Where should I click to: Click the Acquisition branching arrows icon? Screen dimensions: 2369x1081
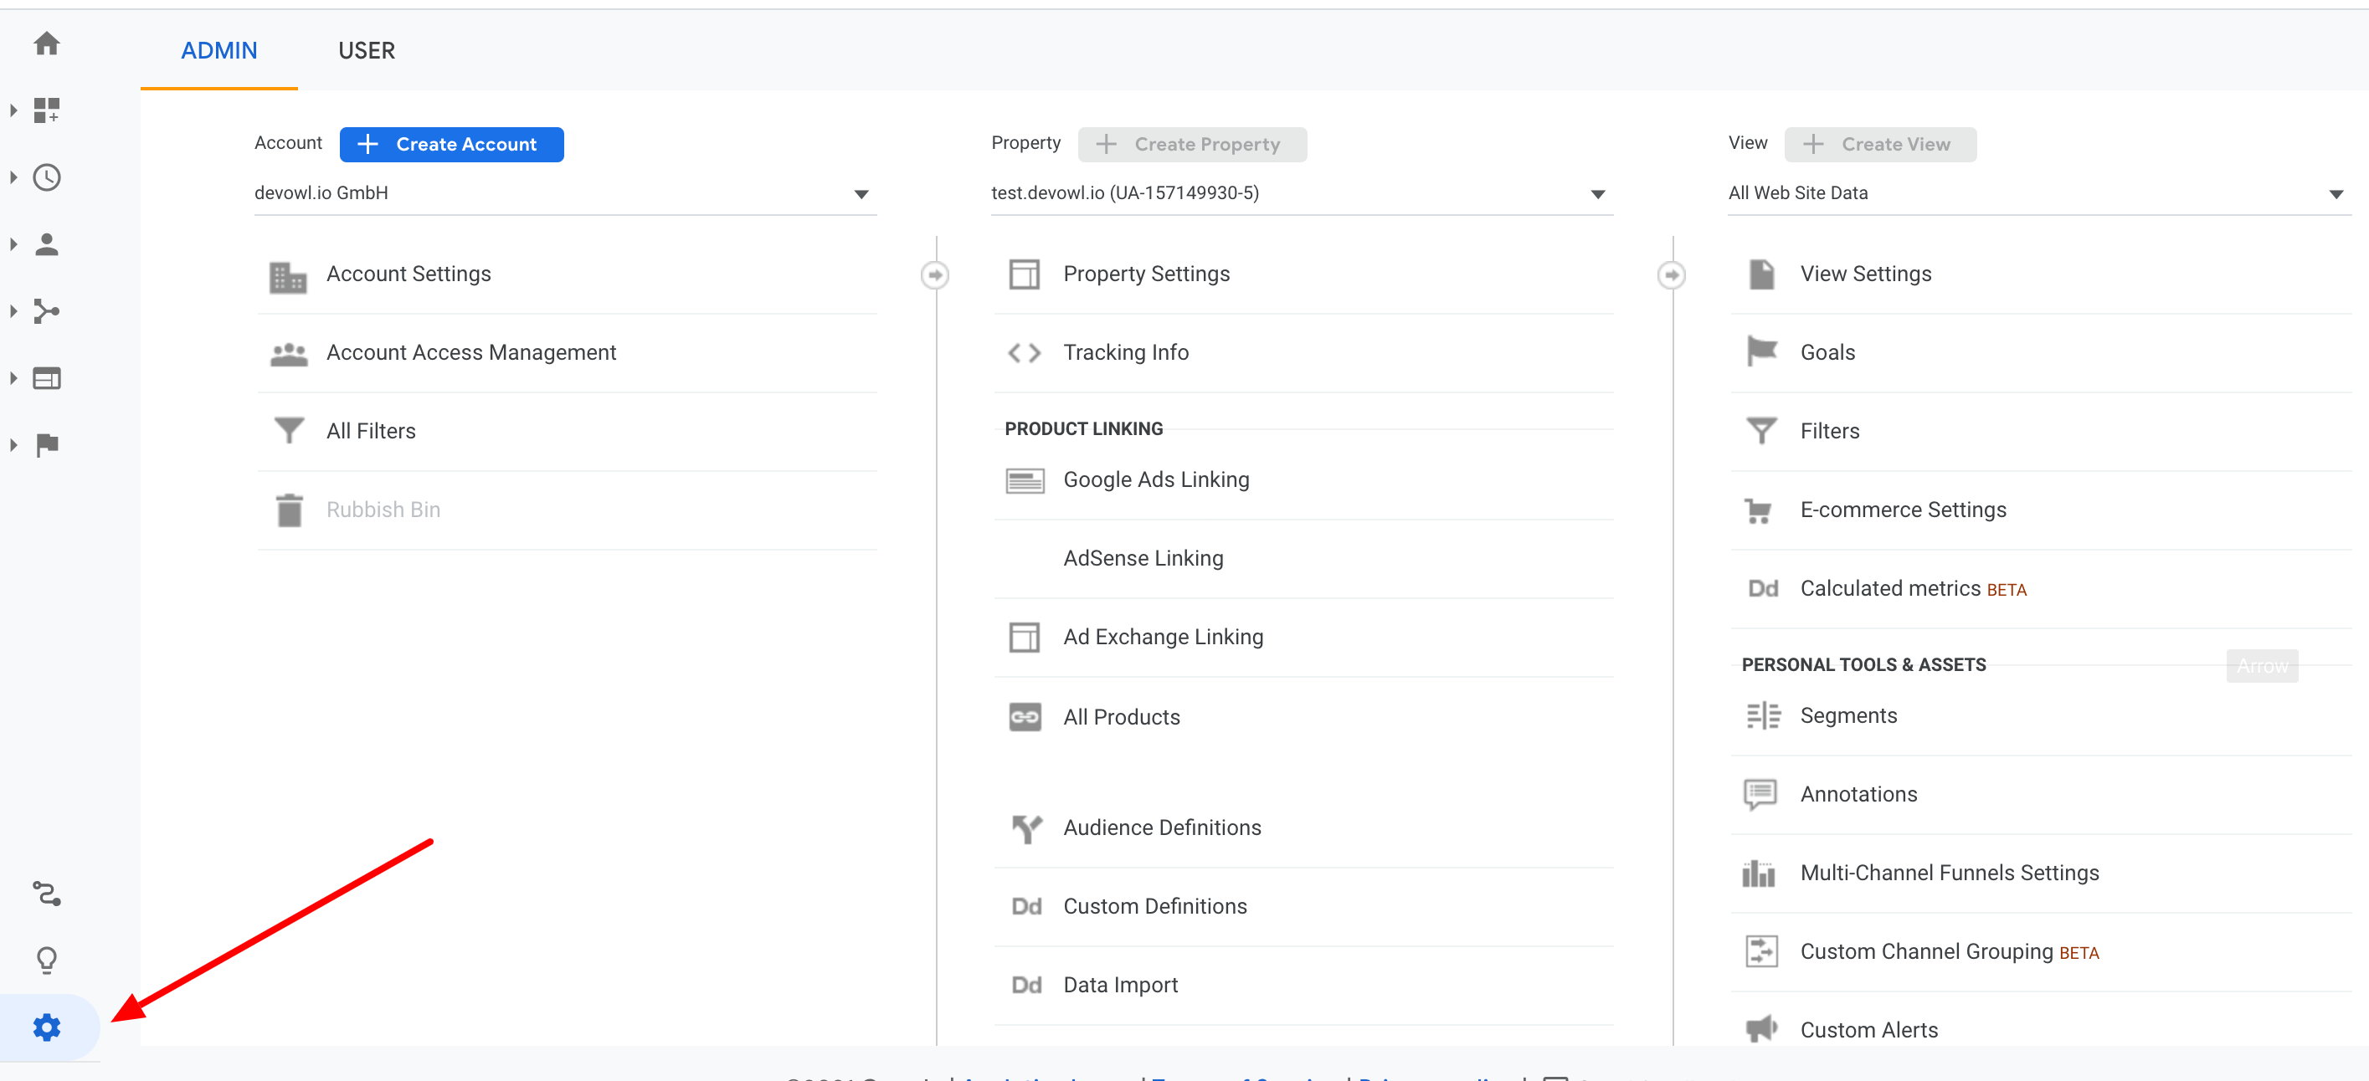47,311
